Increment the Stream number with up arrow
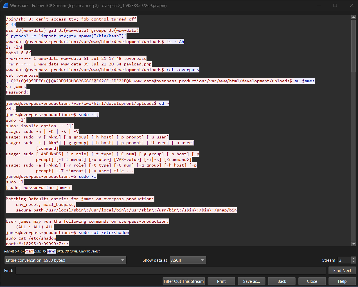Screen dimensions: 358x287 tap(354, 259)
